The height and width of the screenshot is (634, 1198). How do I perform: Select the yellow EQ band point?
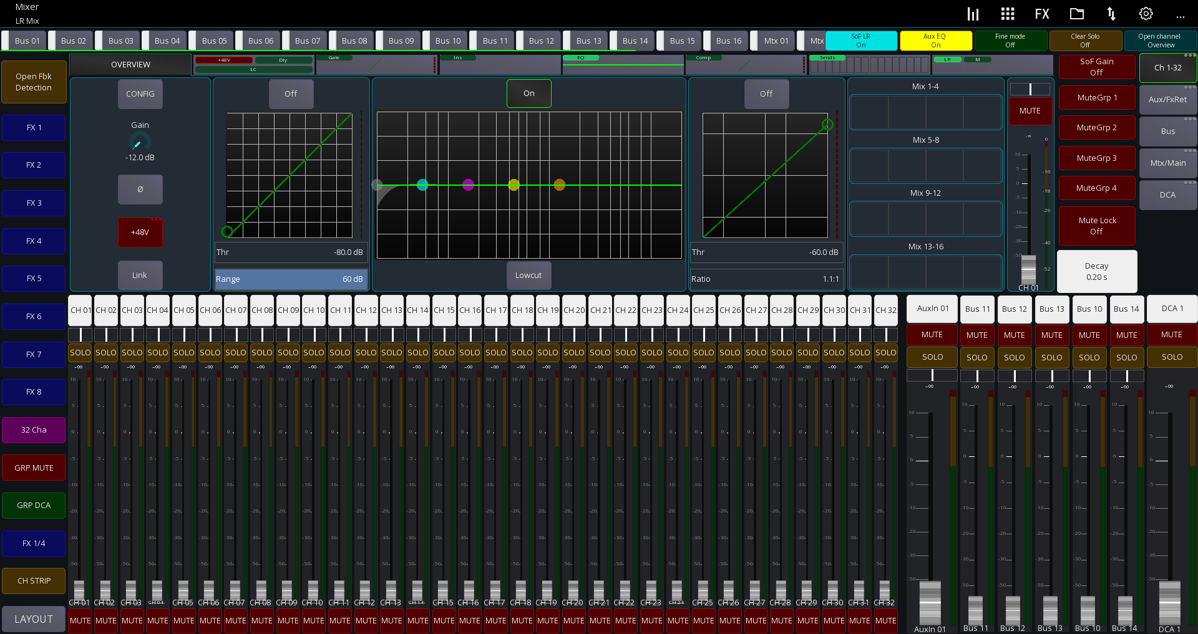click(x=514, y=185)
